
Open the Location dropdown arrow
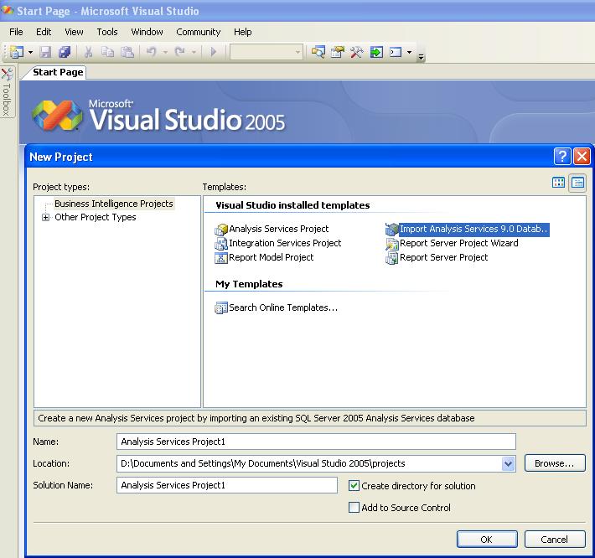(509, 463)
